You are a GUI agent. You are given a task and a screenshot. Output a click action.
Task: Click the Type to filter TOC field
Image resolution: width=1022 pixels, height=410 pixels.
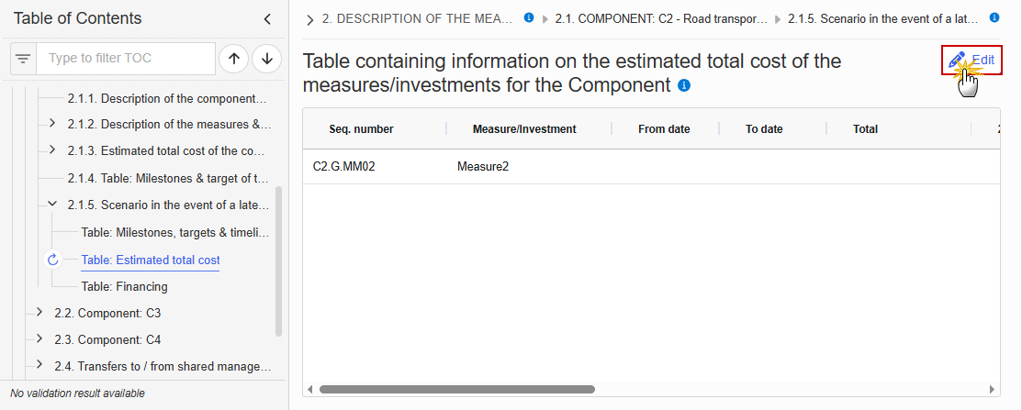tap(126, 59)
